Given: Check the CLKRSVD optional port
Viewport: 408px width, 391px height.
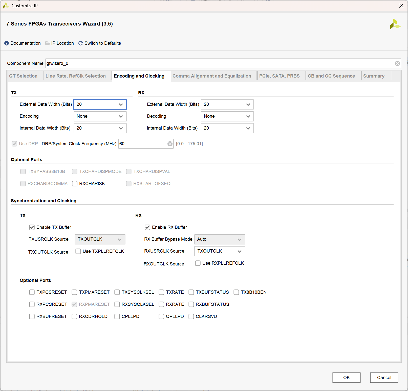Looking at the screenshot, I should pyautogui.click(x=191, y=316).
